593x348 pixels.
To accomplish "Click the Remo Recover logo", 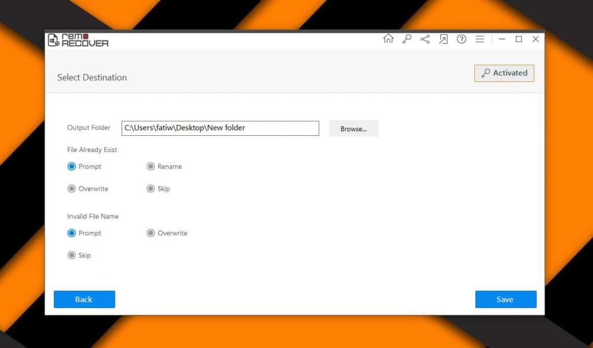I will point(78,39).
